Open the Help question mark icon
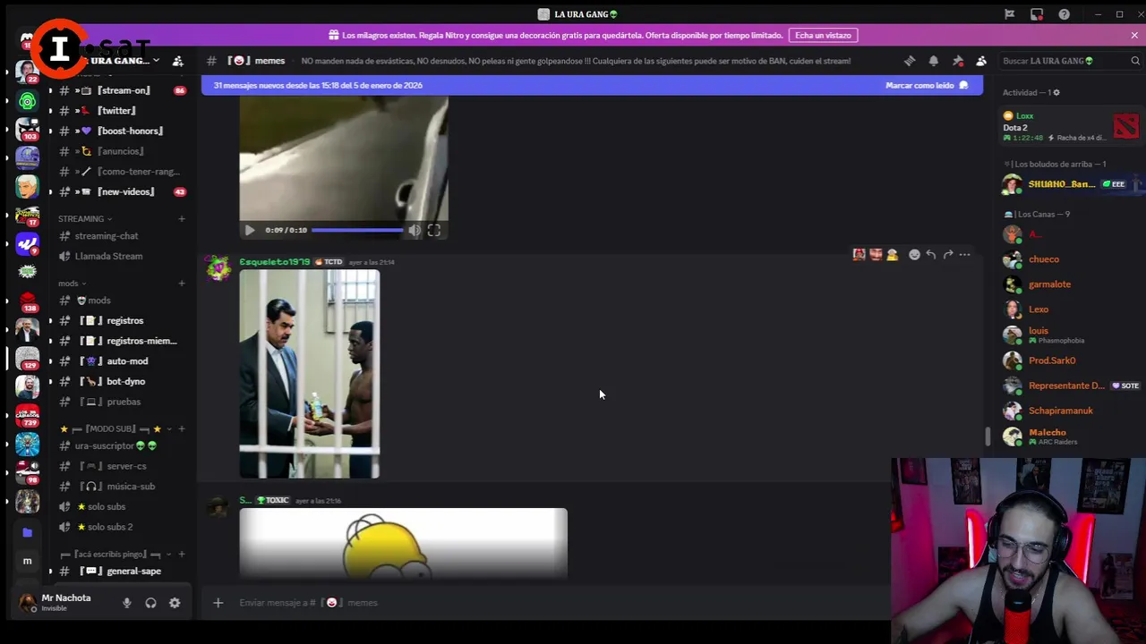This screenshot has width=1146, height=644. 1064,14
